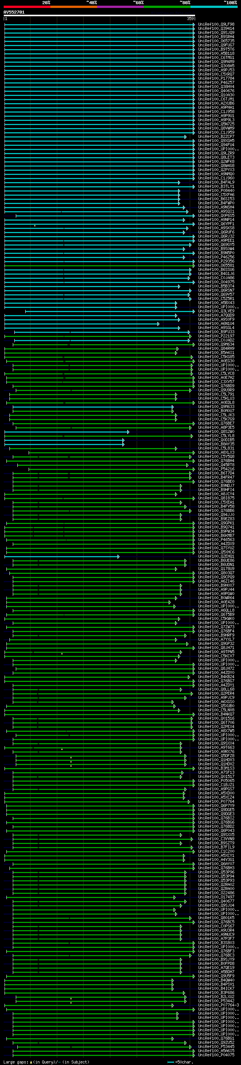Click hit label UniRef100_A9P9U1
The width and height of the screenshot is (241, 1065).
pyautogui.click(x=216, y=116)
